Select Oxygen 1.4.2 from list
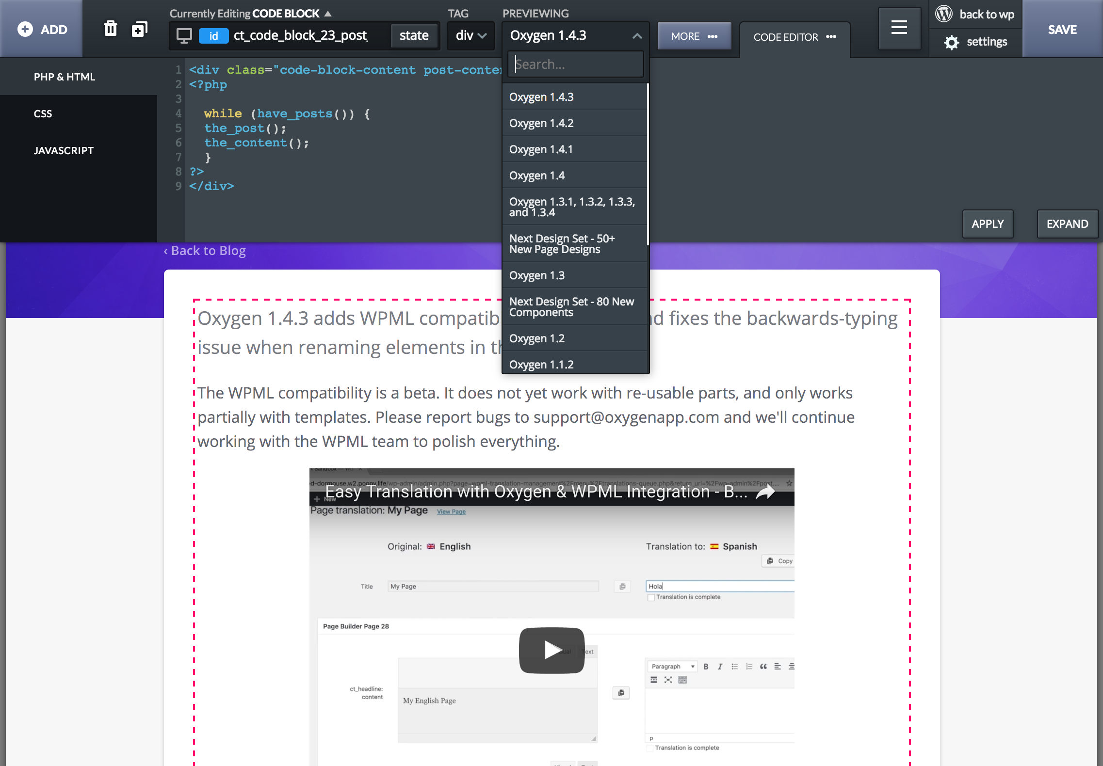The image size is (1103, 766). (574, 123)
